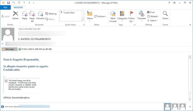The height and width of the screenshot is (111, 193).
Task: Mark message as Unread
Action: (x=113, y=17)
